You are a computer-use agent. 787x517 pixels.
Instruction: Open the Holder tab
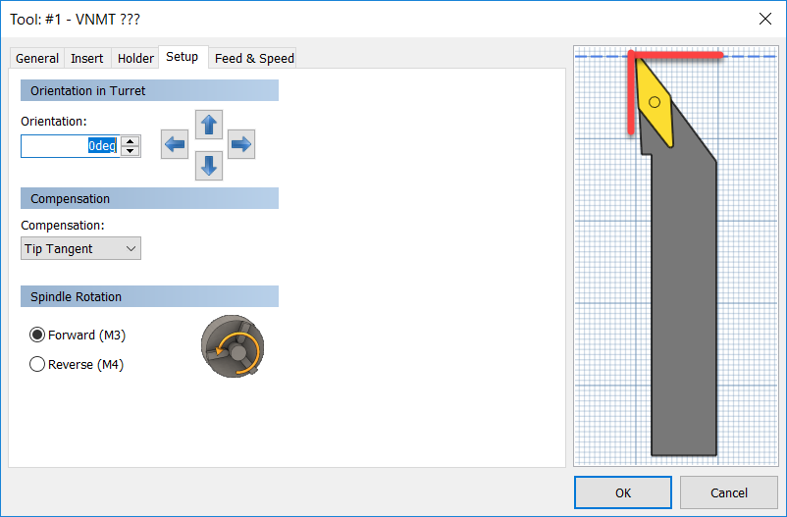(x=135, y=58)
